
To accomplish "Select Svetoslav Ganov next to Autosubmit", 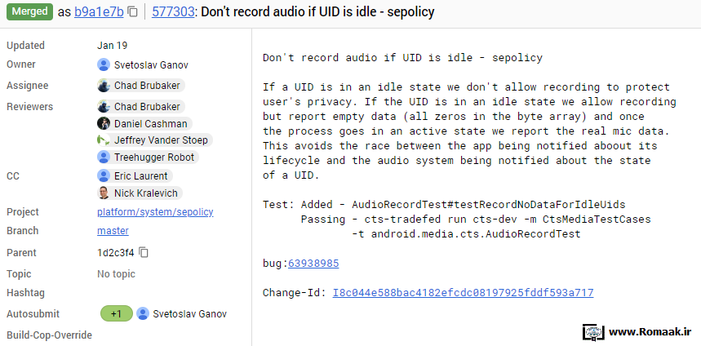I will point(183,314).
